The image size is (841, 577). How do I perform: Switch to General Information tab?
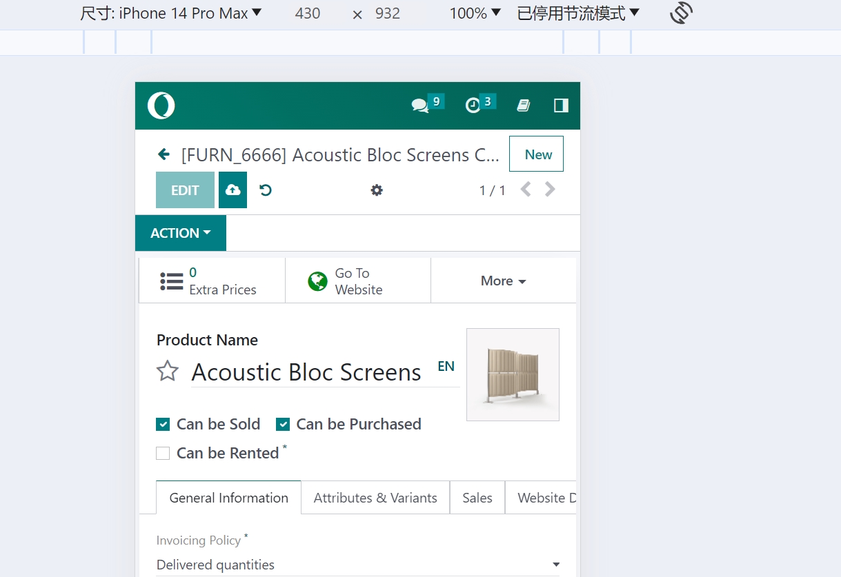pos(229,498)
